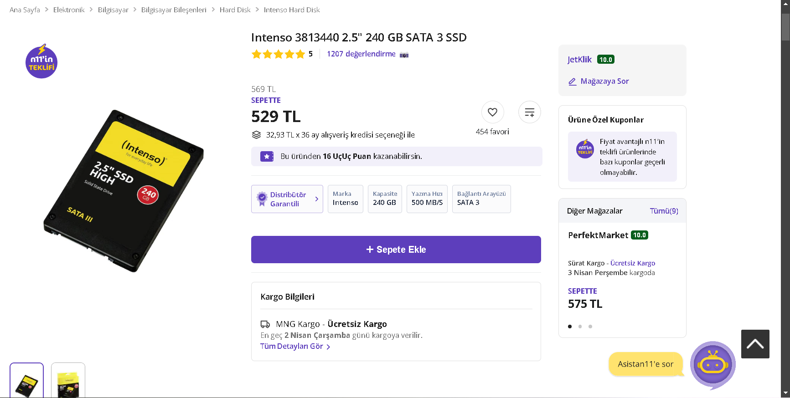
Task: Expand the Distribütör Garantili details
Action: coord(287,199)
